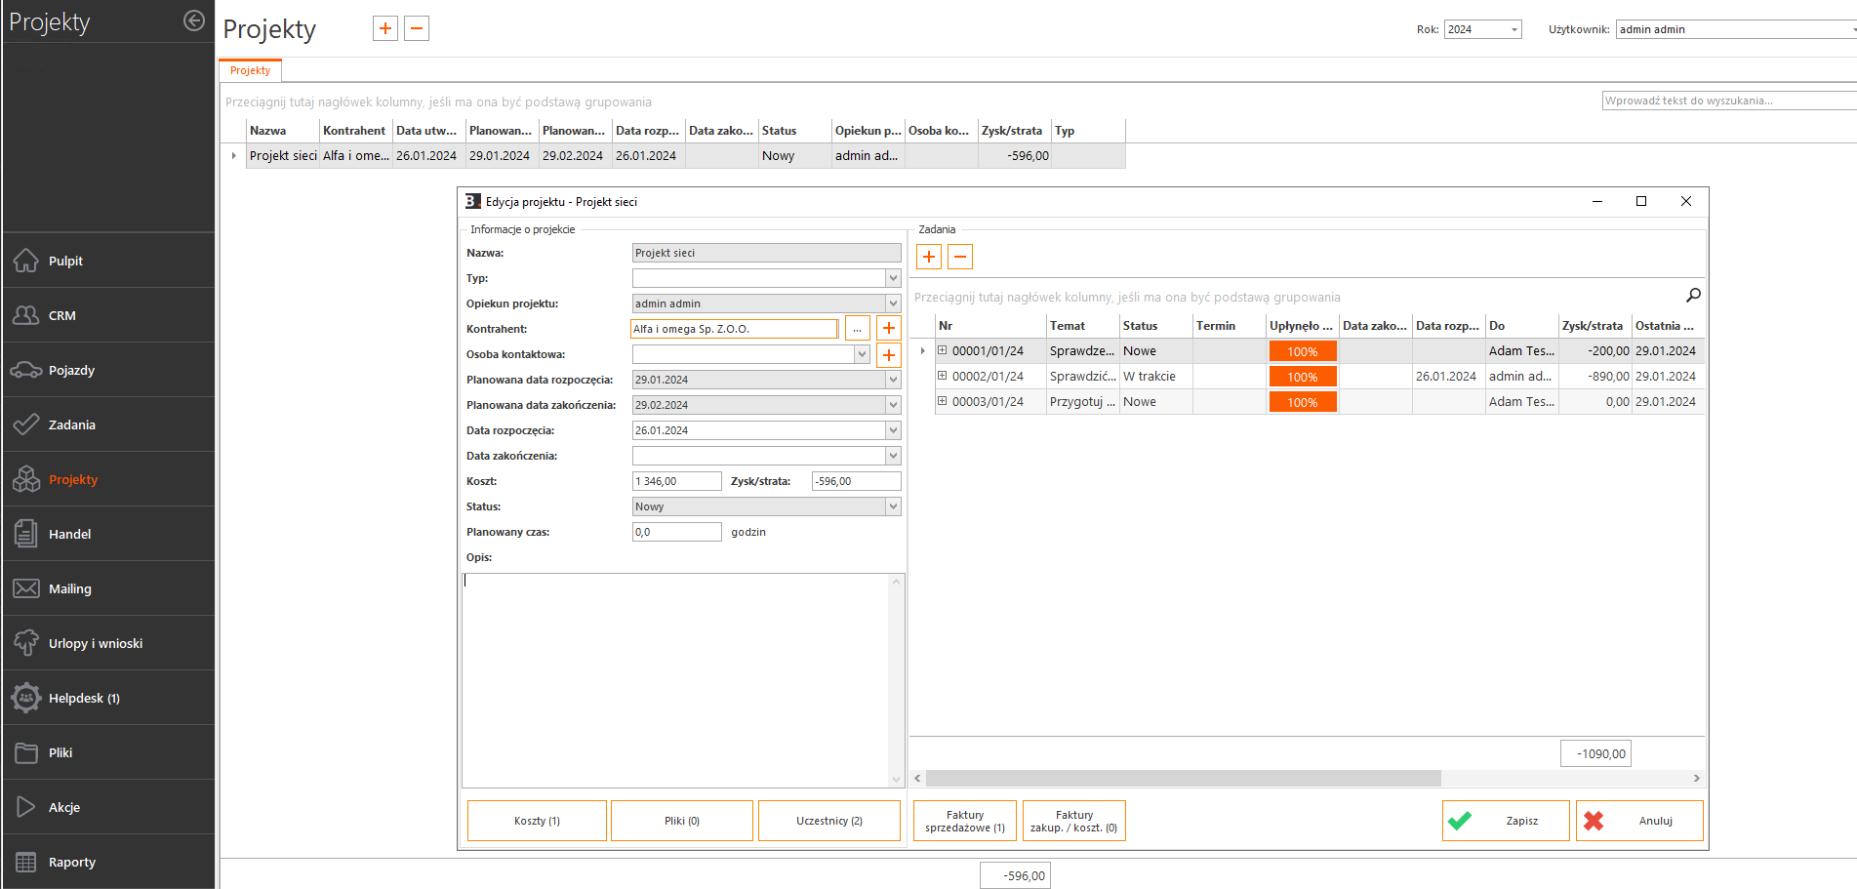Open the Data zakończenia date dropdown

click(x=893, y=456)
